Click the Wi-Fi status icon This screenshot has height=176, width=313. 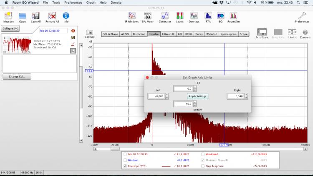[249, 3]
